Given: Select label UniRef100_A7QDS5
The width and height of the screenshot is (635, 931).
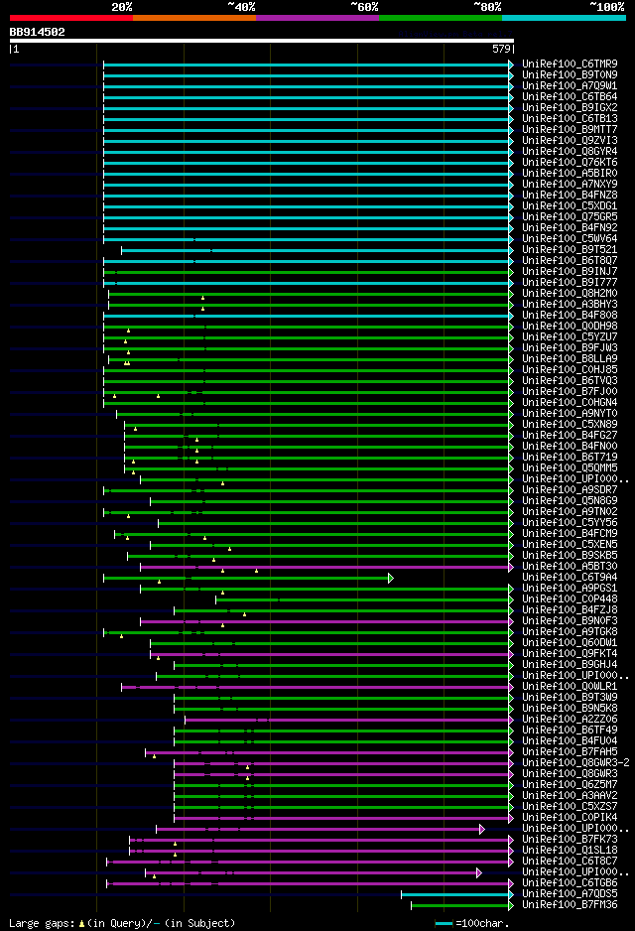Looking at the screenshot, I should click(570, 893).
